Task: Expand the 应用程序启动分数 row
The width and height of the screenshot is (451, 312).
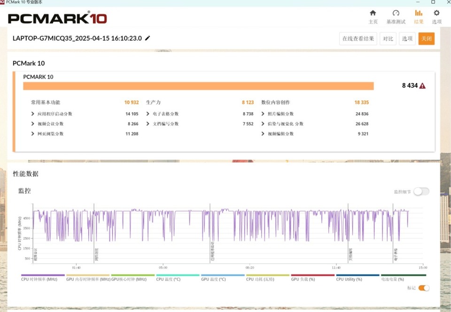Action: pos(32,114)
